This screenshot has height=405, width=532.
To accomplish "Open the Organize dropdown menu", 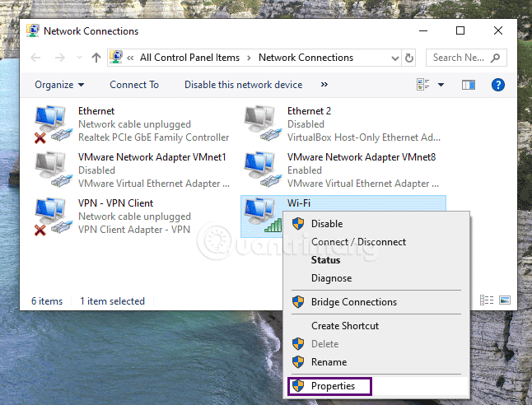I will point(59,85).
